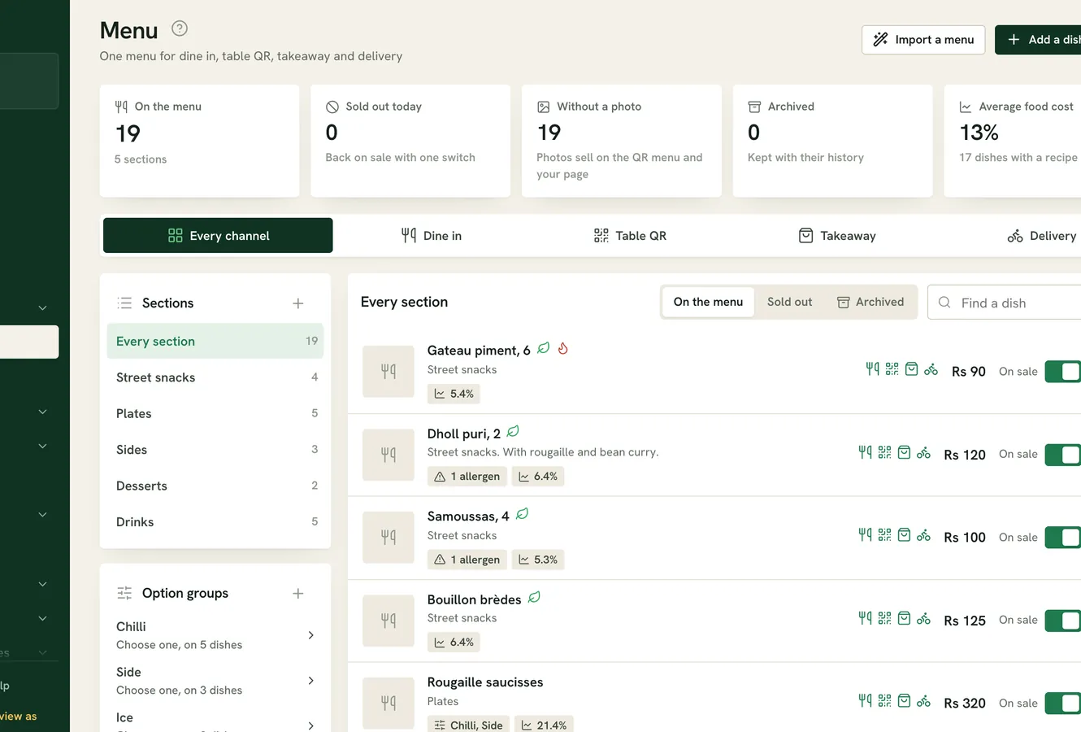Show Archived dishes filter
This screenshot has width=1081, height=732.
click(x=870, y=302)
